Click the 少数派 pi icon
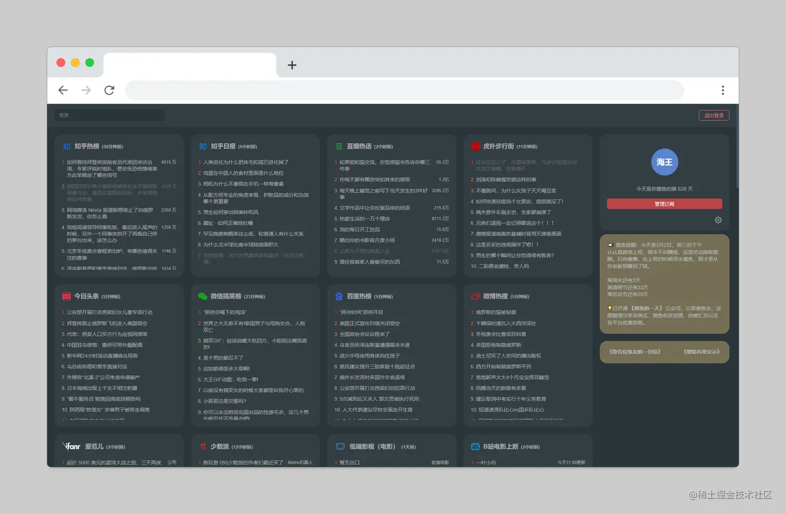The height and width of the screenshot is (514, 786). 203,446
